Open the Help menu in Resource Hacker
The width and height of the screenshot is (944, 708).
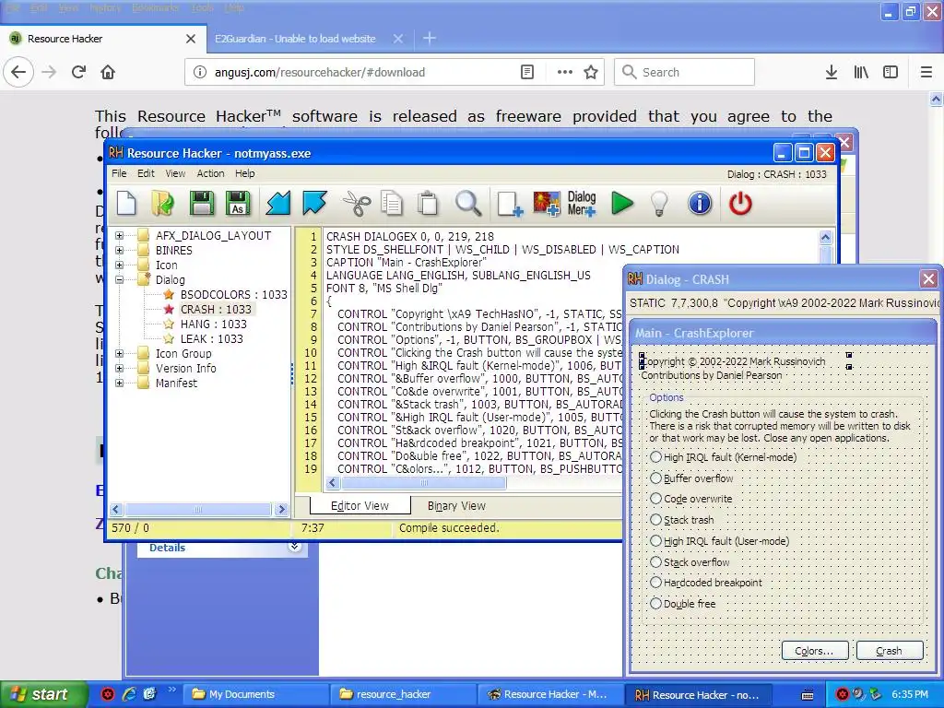[x=245, y=173]
